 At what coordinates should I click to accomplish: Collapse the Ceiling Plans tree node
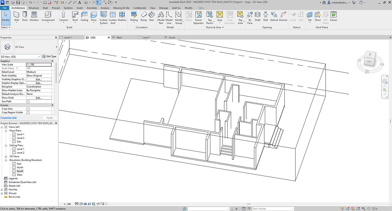[x=6, y=145]
